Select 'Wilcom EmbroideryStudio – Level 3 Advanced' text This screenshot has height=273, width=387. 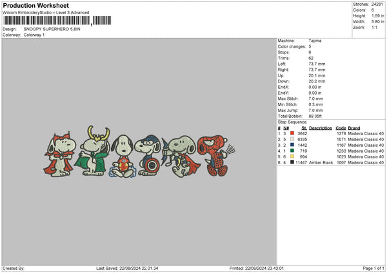point(46,13)
